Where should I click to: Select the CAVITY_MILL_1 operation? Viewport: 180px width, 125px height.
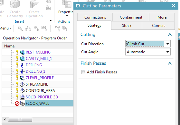[x=39, y=59]
